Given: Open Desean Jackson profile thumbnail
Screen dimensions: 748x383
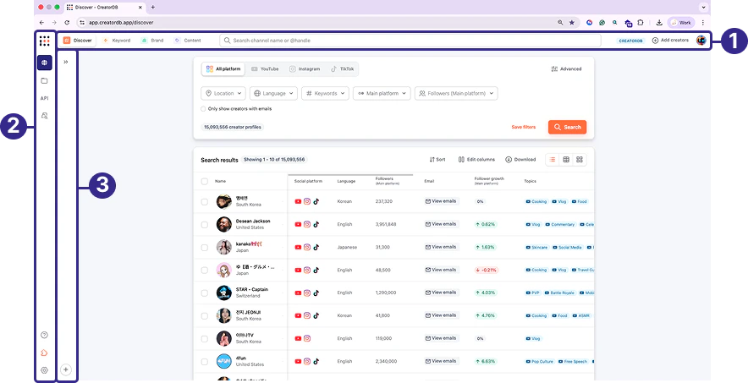Looking at the screenshot, I should (x=223, y=224).
